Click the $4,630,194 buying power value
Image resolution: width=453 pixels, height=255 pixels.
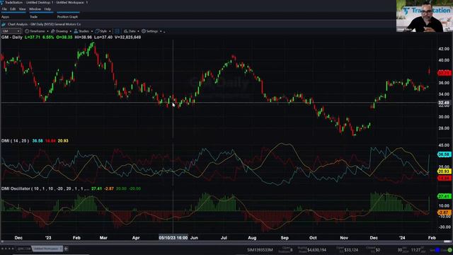point(317,250)
